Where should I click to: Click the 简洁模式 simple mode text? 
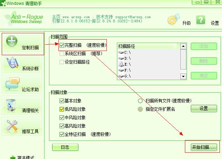coord(26,157)
